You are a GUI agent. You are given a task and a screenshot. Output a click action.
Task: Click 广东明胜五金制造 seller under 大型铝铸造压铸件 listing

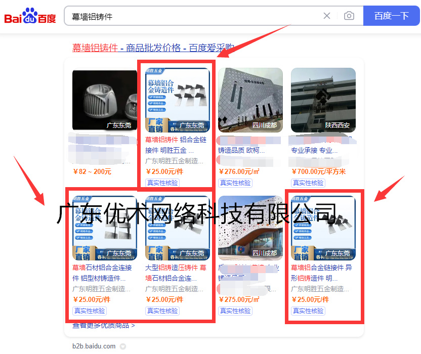174,289
